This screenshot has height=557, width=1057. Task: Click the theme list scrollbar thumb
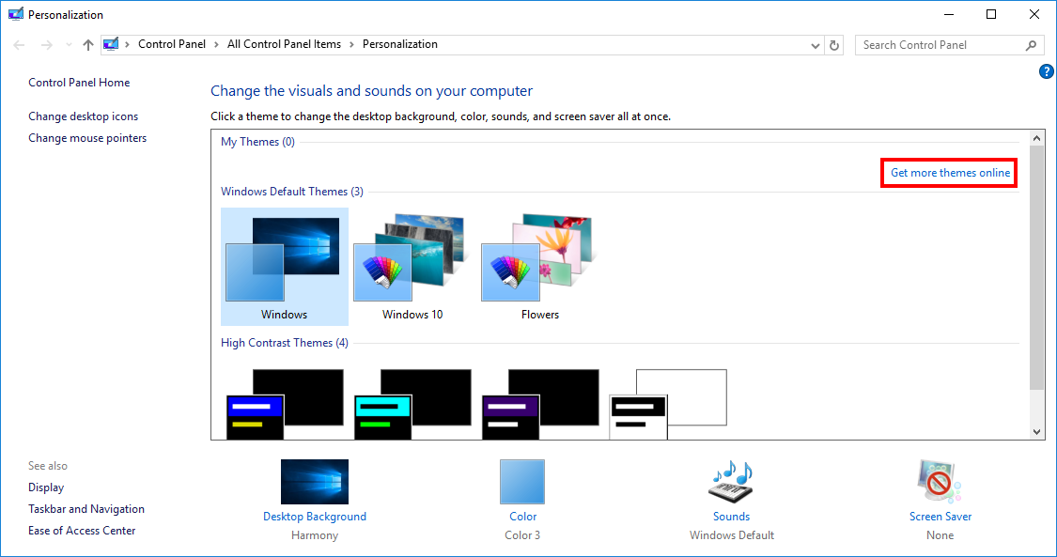(1036, 267)
